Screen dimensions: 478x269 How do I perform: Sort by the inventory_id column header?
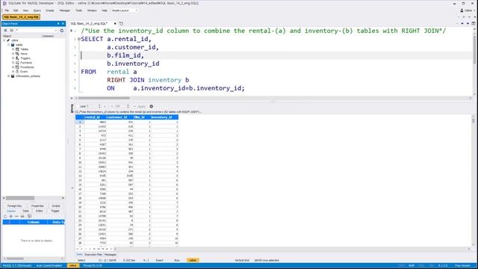click(164, 117)
